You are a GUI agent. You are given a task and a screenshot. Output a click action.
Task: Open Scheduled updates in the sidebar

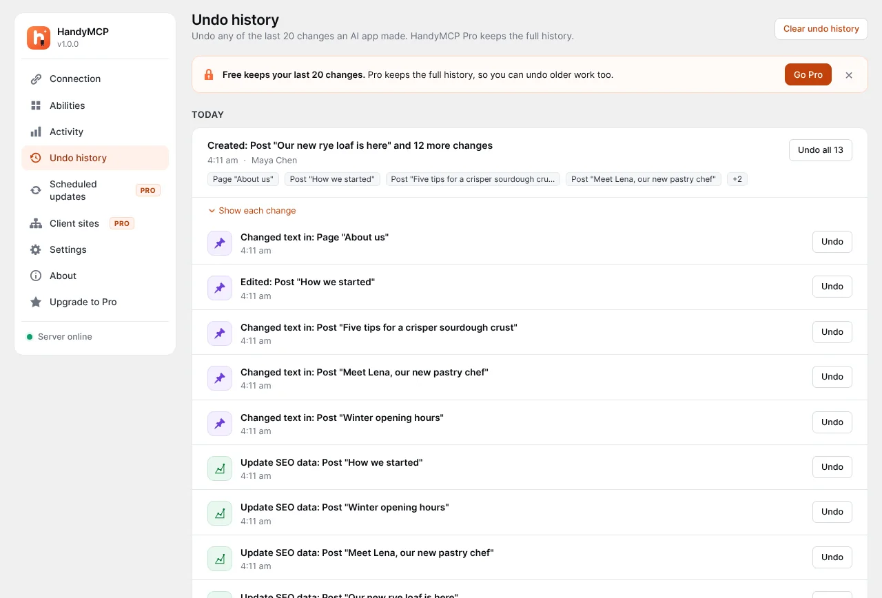[95, 190]
